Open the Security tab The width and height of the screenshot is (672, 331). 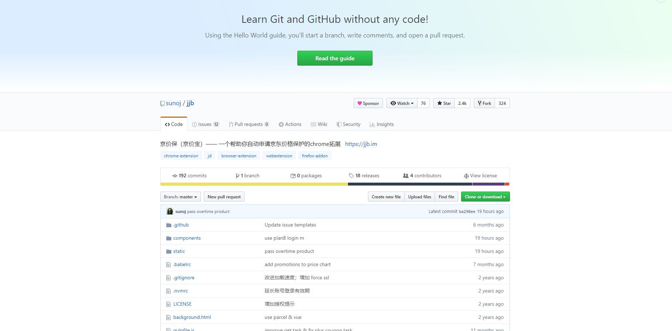pos(348,124)
